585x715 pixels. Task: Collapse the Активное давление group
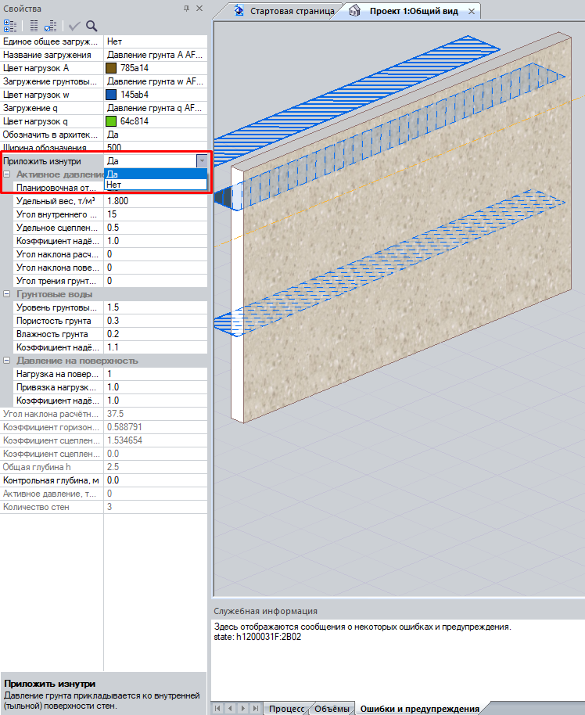[x=7, y=174]
